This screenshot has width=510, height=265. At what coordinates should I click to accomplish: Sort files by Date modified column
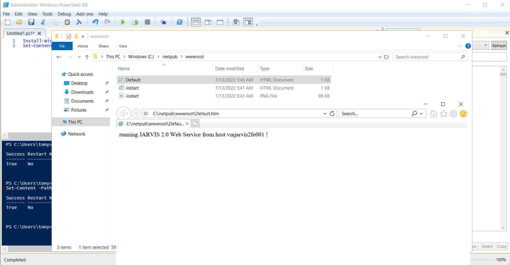(230, 69)
